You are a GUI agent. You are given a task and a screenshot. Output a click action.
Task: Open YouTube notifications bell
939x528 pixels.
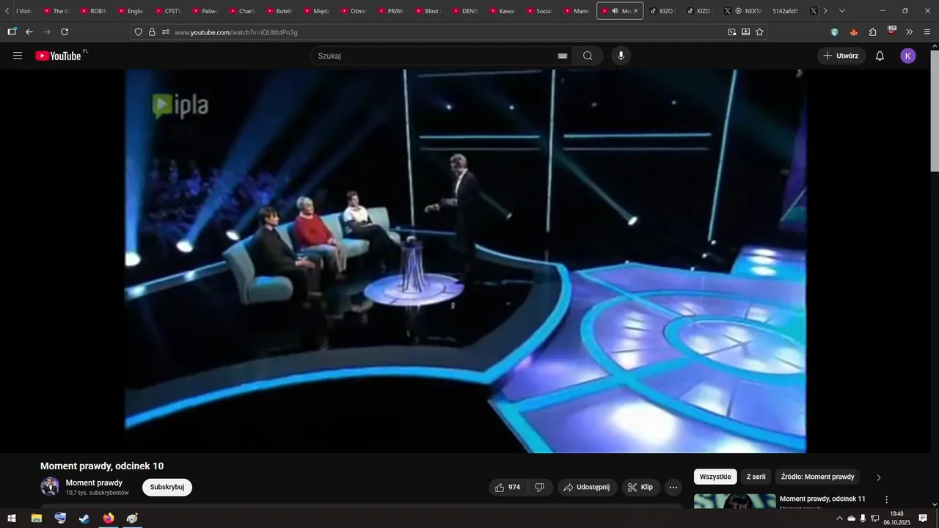(x=880, y=56)
